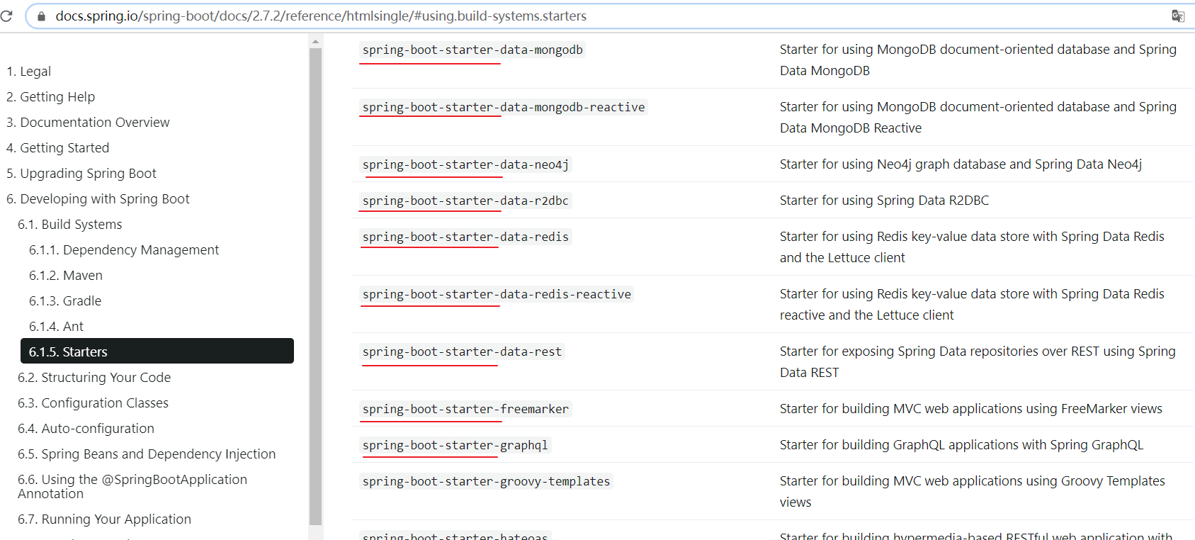Click the browser reload icon
1195x540 pixels.
click(6, 16)
